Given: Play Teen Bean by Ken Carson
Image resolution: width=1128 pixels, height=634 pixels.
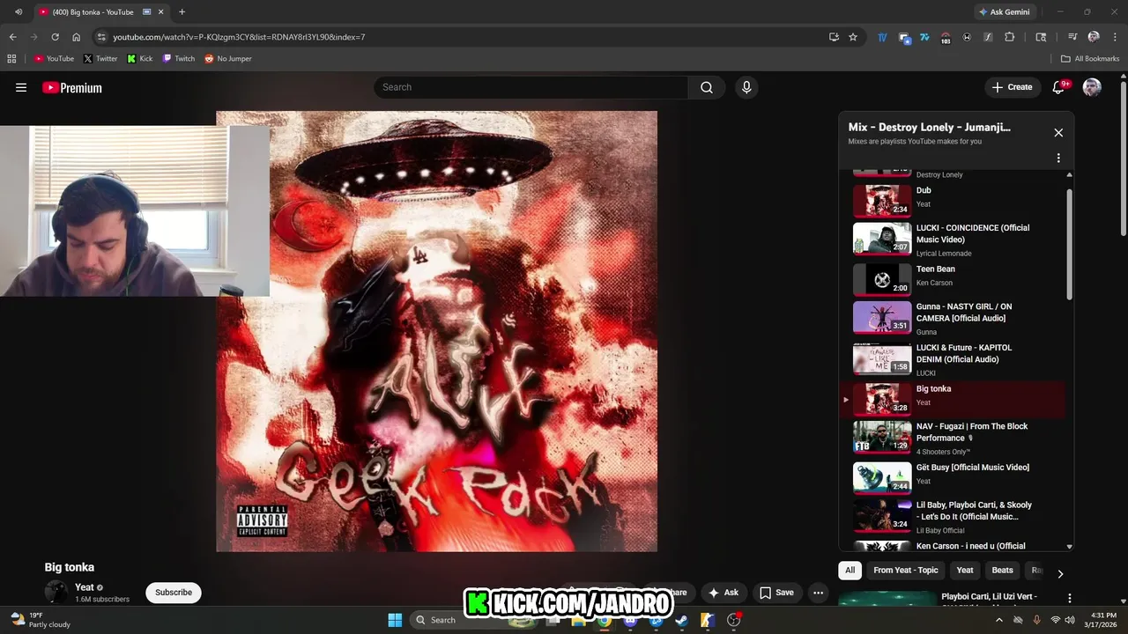Looking at the screenshot, I should (958, 279).
